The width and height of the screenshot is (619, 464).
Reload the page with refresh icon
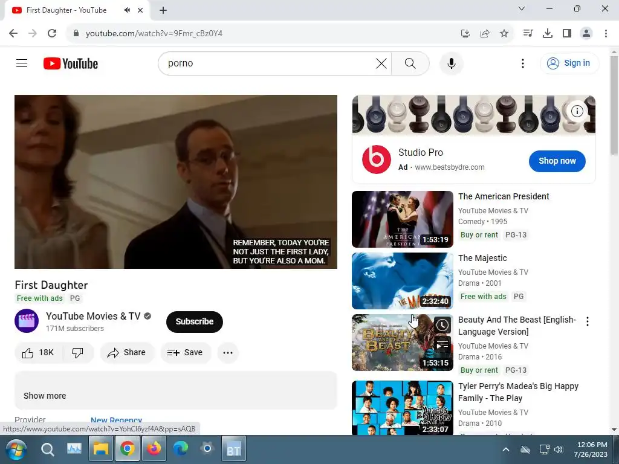[x=52, y=33]
